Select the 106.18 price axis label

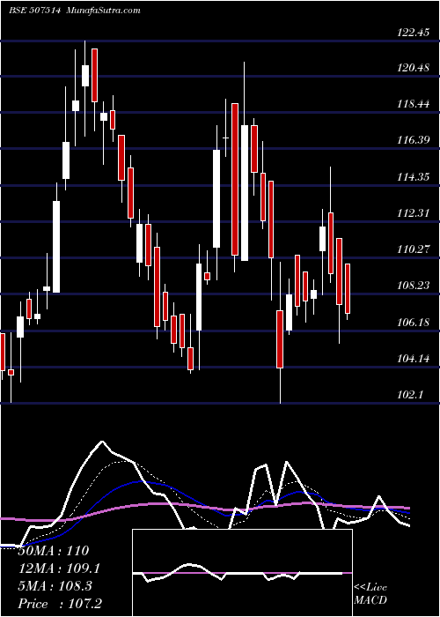tap(414, 323)
